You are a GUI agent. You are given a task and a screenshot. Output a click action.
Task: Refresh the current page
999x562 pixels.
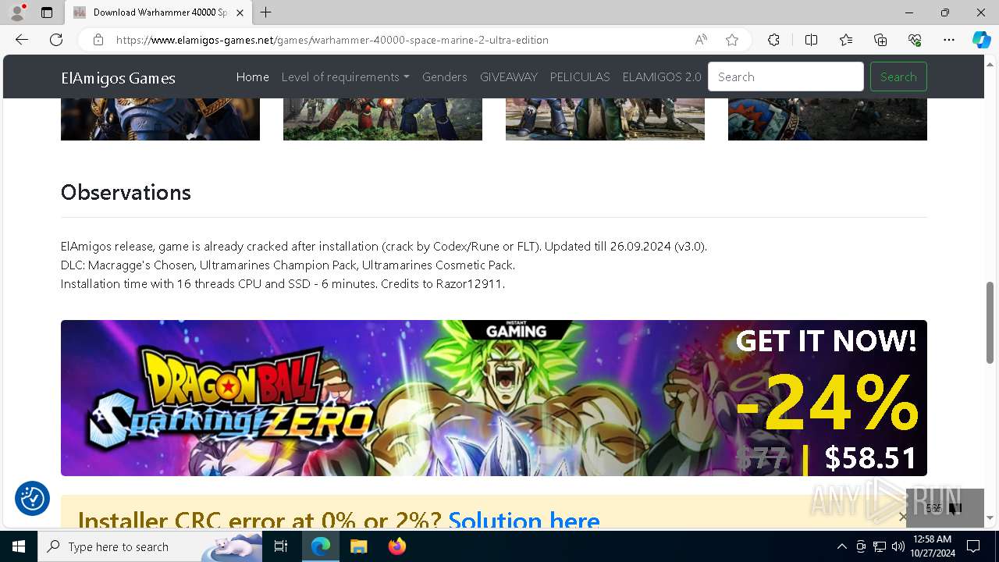[56, 40]
